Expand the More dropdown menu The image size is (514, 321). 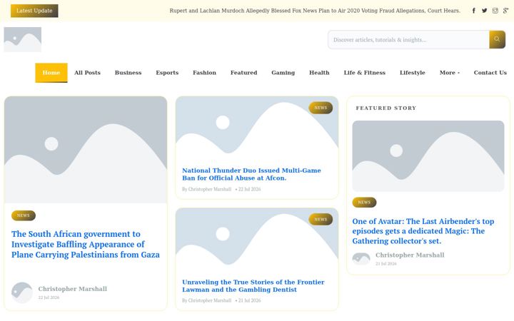tap(450, 73)
